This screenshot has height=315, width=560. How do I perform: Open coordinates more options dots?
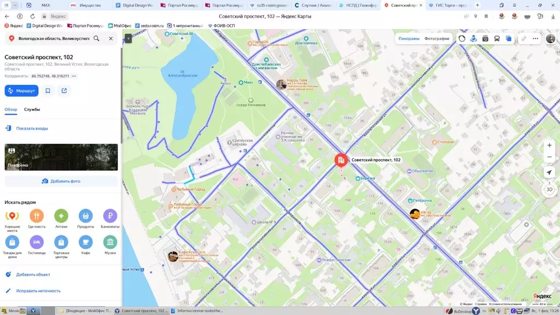pyautogui.click(x=74, y=76)
